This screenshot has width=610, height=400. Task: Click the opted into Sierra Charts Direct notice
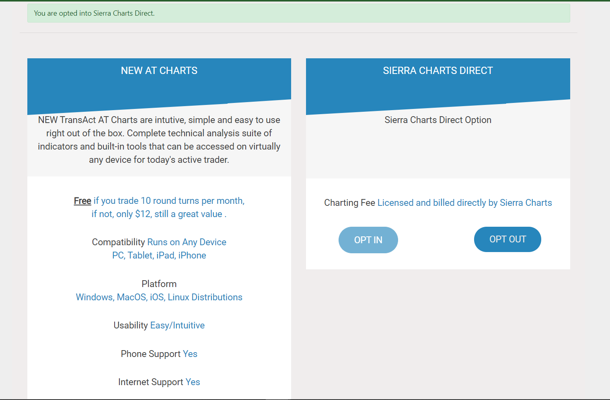pyautogui.click(x=298, y=13)
